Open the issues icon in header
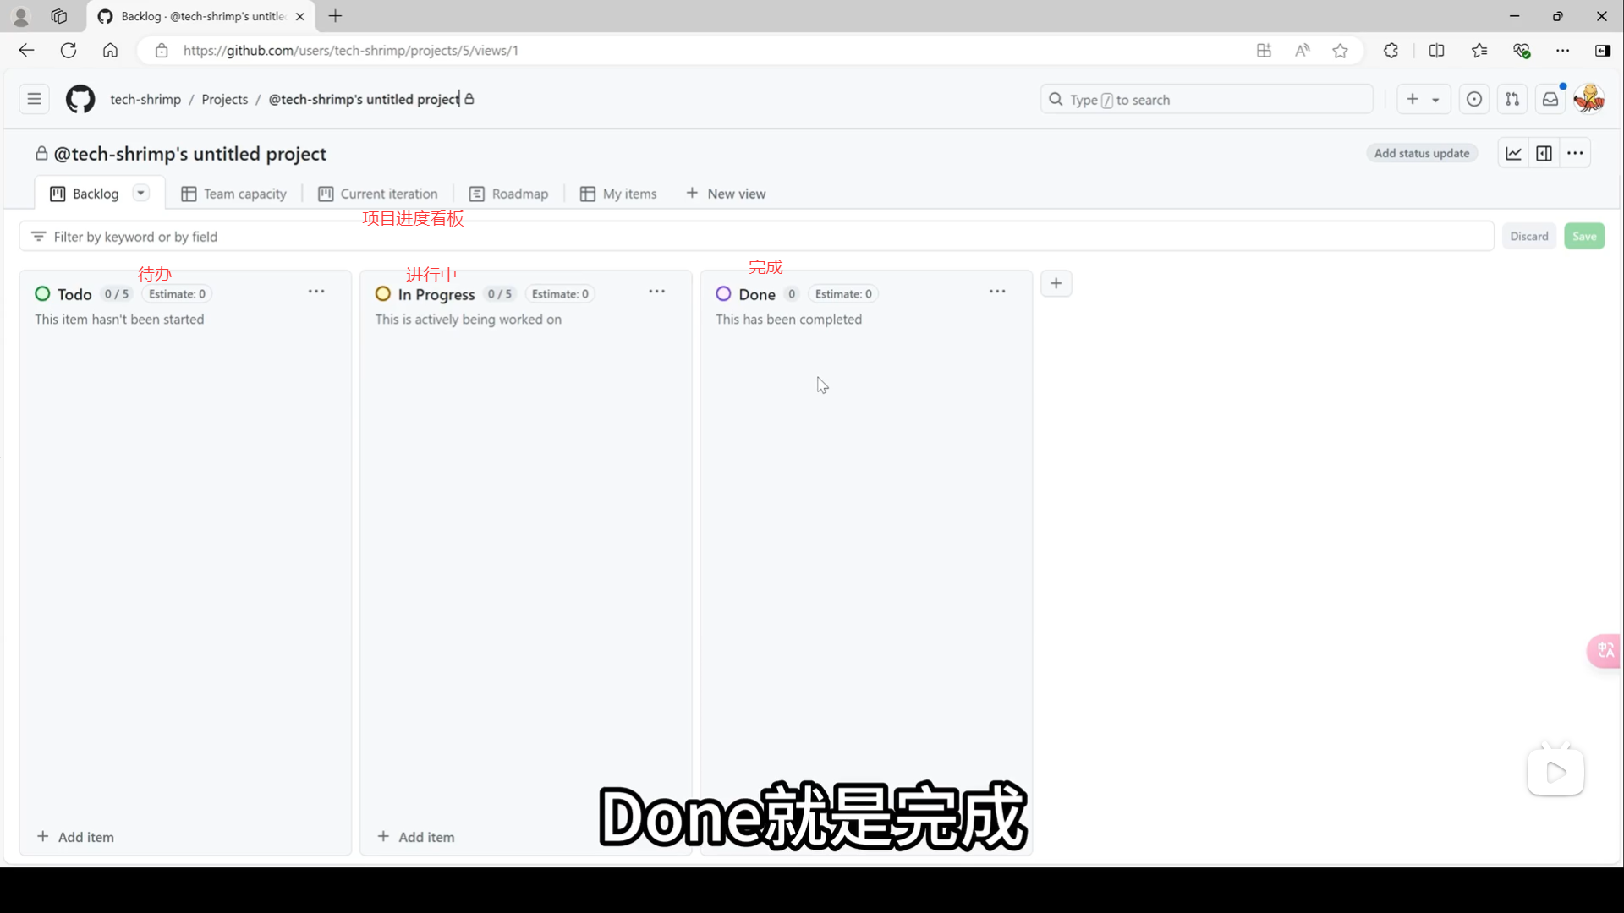This screenshot has width=1624, height=913. coord(1473,99)
